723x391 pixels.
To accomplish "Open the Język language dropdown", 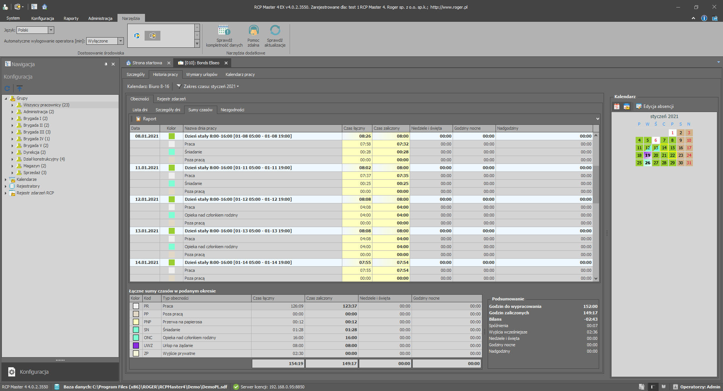I will [x=51, y=30].
